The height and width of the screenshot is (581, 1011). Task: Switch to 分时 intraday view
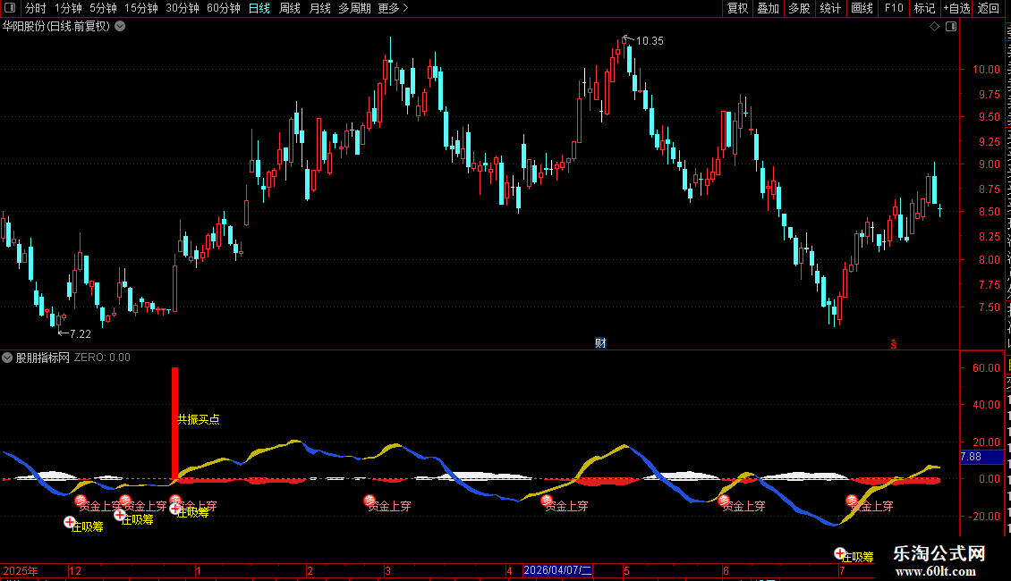pyautogui.click(x=36, y=8)
